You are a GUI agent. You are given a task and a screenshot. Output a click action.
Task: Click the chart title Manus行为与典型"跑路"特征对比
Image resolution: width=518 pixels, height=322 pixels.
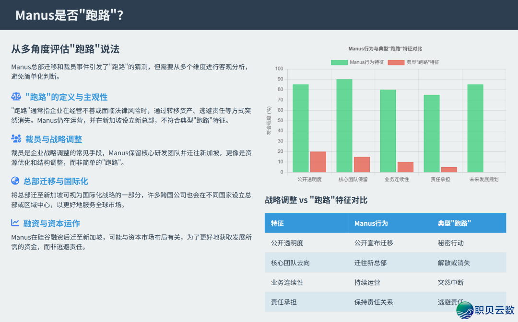pos(385,49)
